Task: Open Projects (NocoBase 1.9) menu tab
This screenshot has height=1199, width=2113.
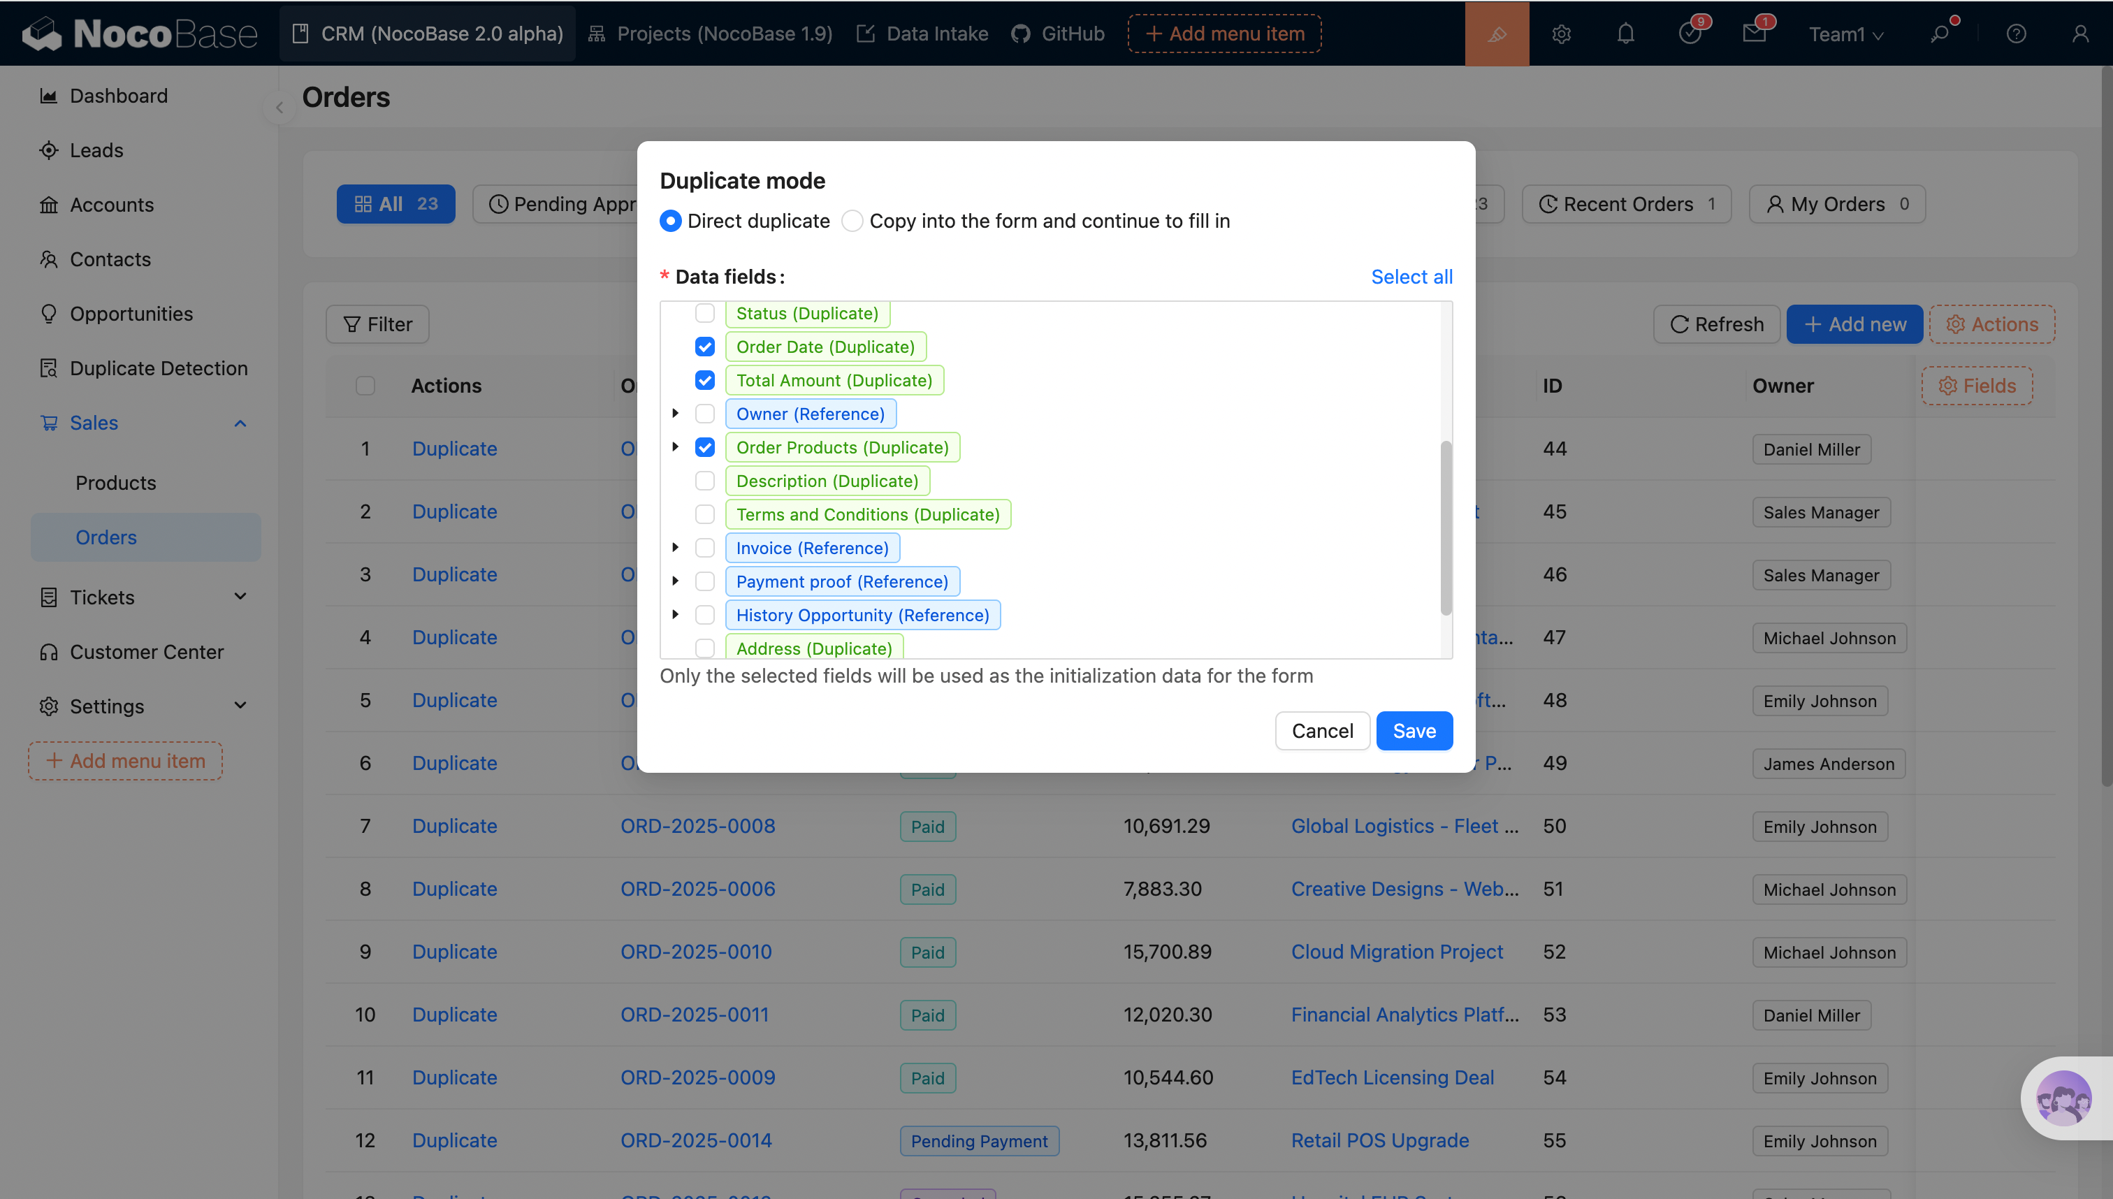Action: [711, 34]
